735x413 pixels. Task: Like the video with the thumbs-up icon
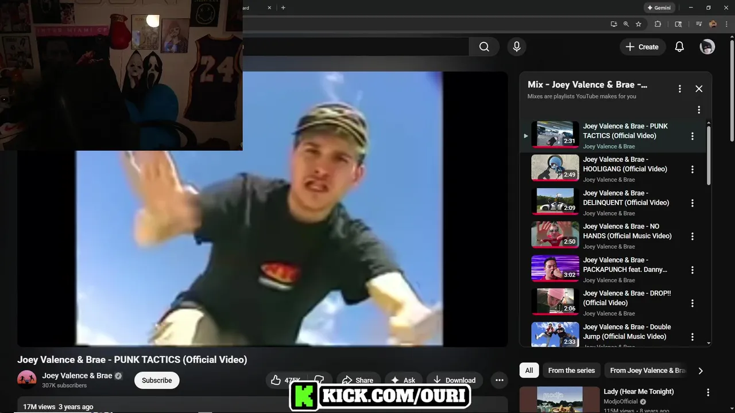pos(285,380)
